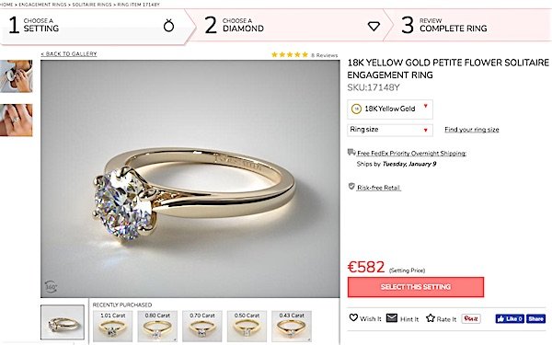Click the Rate It star icon

point(431,318)
